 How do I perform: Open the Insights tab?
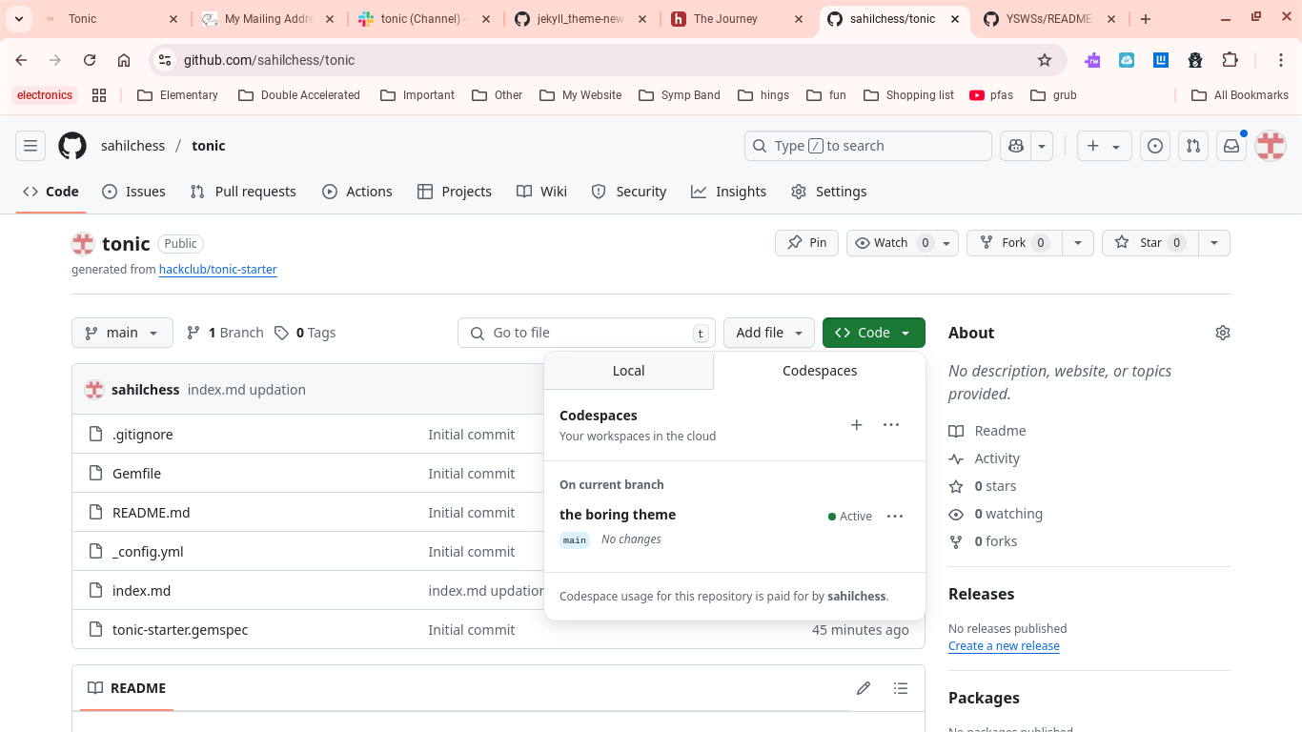coord(729,192)
